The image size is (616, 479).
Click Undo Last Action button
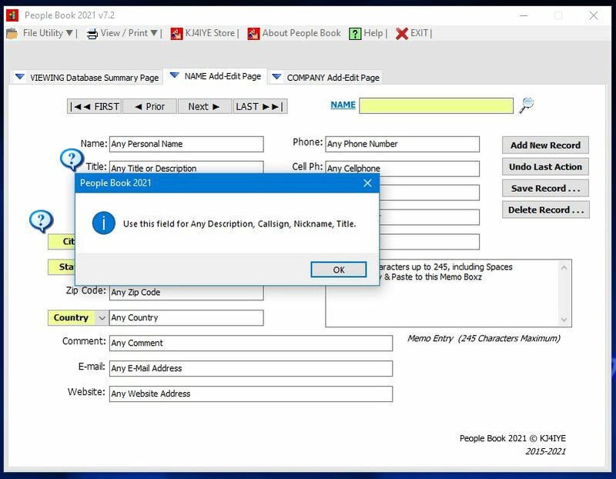point(545,167)
